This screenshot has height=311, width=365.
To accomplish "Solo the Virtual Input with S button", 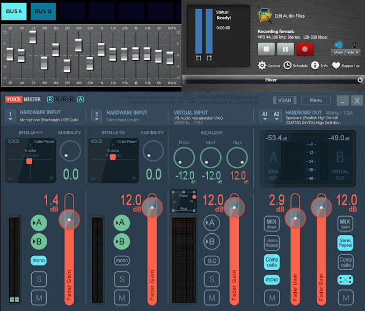I will click(211, 279).
